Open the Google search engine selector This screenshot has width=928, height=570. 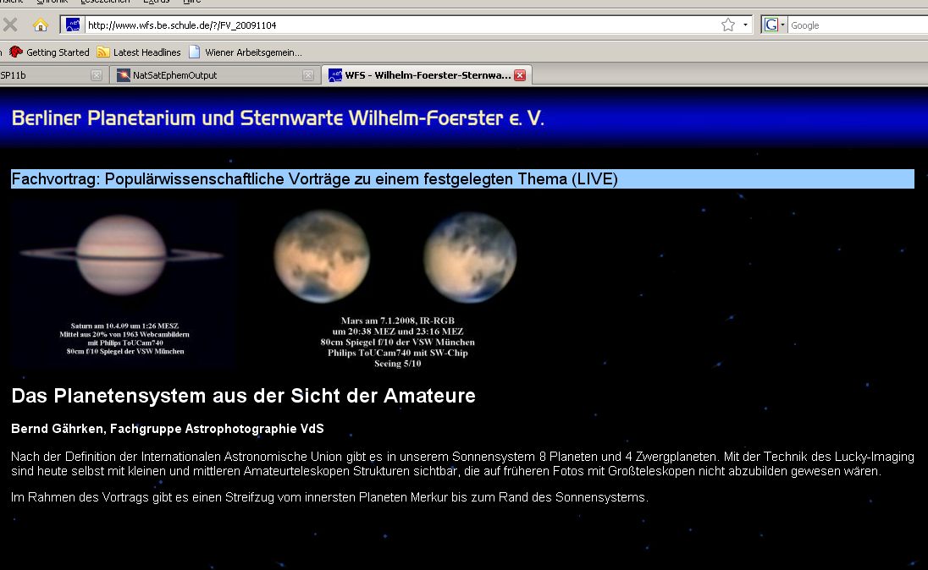(x=775, y=25)
